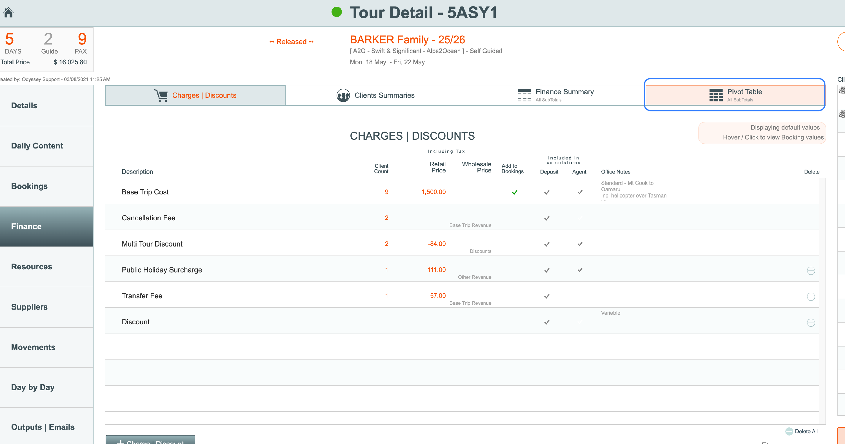
Task: Click the home icon
Action: point(8,12)
